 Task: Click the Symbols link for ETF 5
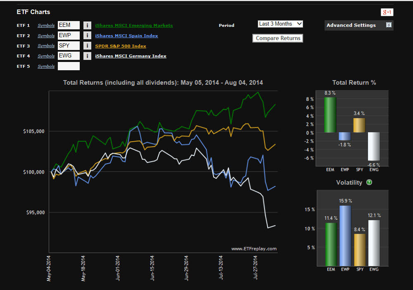click(46, 66)
